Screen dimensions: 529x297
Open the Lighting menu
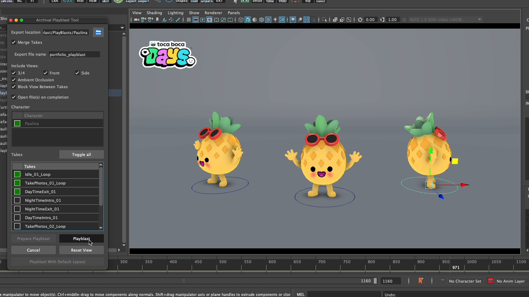coord(175,13)
